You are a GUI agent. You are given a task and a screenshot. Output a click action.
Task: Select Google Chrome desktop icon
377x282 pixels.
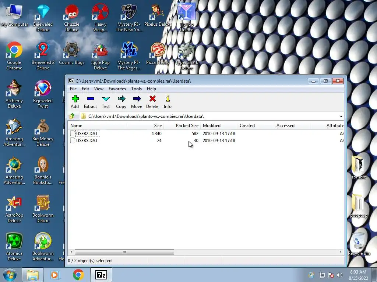14,56
